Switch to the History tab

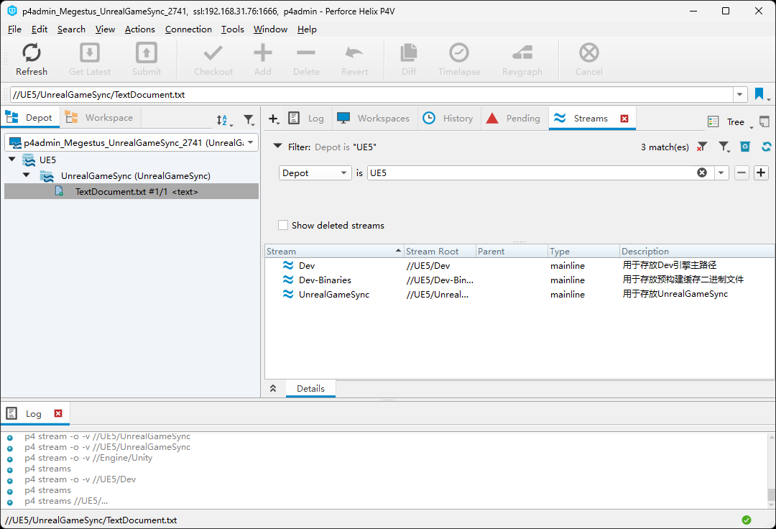pyautogui.click(x=449, y=119)
